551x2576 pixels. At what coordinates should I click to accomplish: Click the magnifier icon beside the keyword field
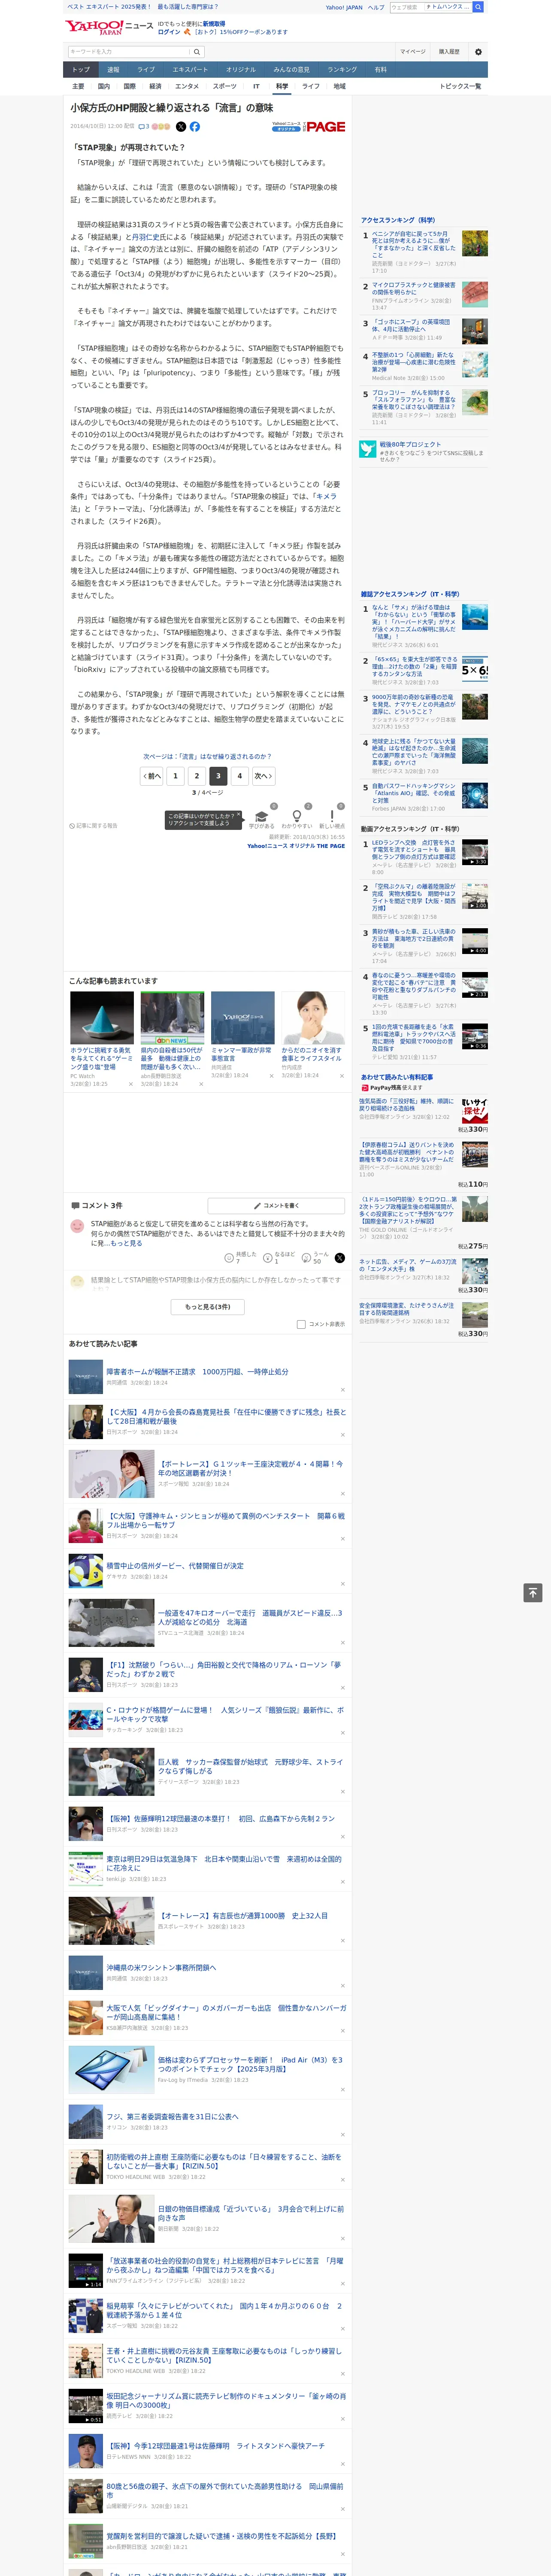[x=197, y=52]
